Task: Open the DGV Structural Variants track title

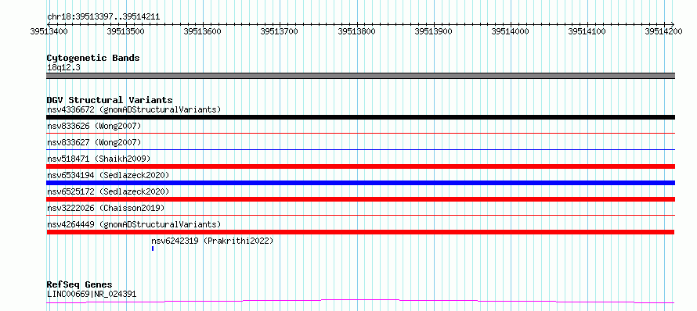Action: tap(110, 100)
